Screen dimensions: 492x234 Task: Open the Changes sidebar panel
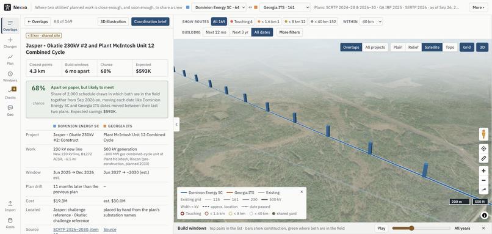coord(10,43)
